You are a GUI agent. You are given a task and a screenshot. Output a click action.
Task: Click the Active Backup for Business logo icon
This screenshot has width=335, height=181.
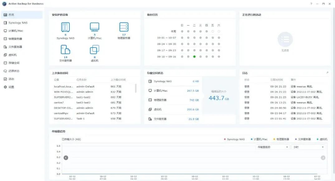tap(4, 4)
